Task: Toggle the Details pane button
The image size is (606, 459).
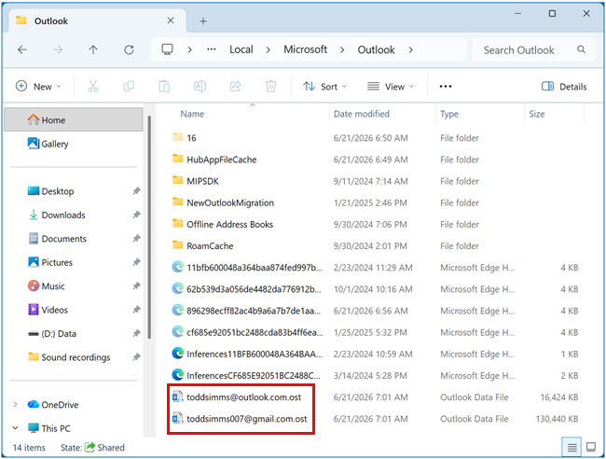Action: tap(564, 86)
